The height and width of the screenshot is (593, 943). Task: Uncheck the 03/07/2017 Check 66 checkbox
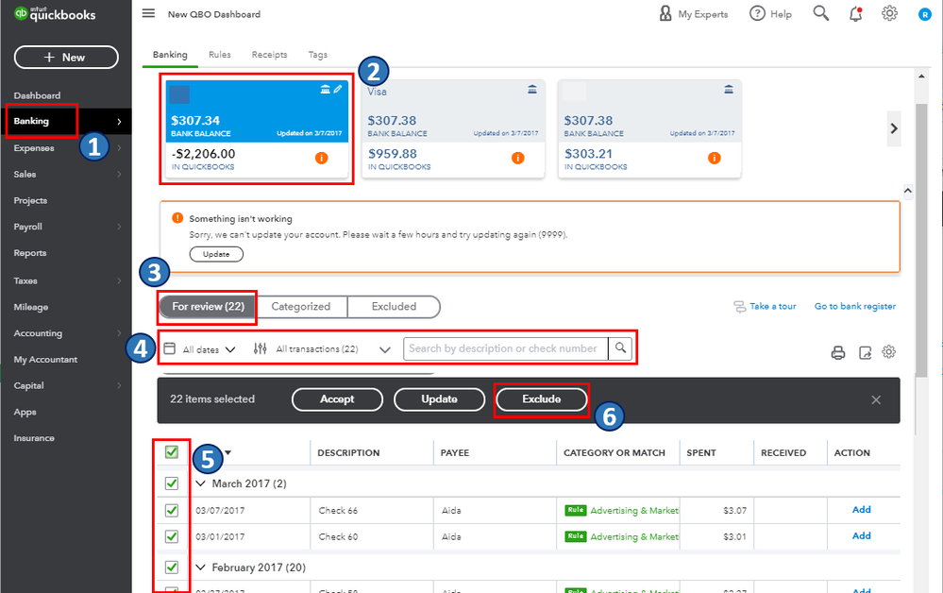(x=172, y=510)
